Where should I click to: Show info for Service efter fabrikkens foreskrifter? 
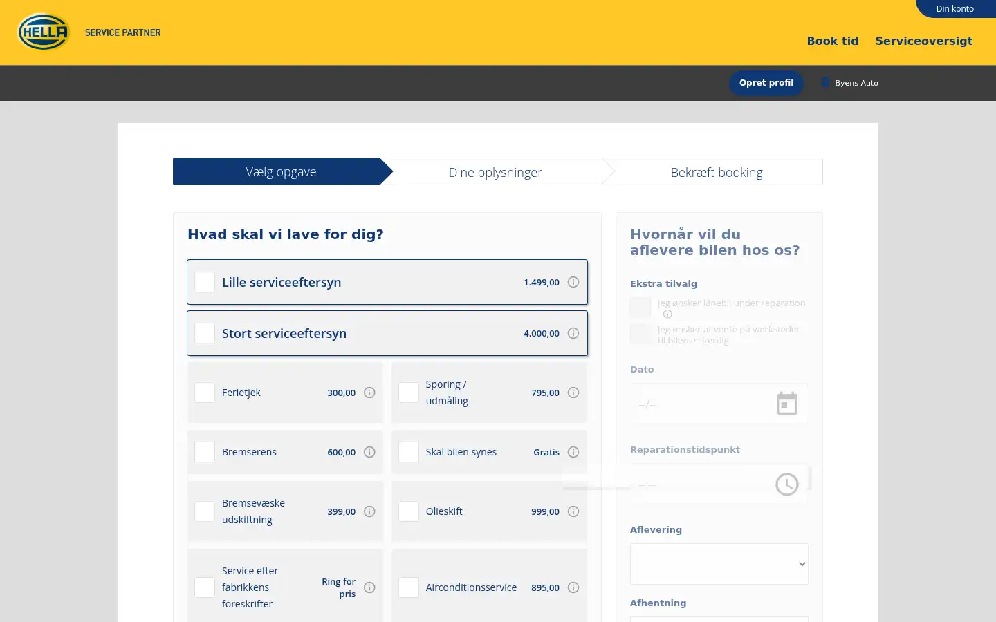[369, 587]
